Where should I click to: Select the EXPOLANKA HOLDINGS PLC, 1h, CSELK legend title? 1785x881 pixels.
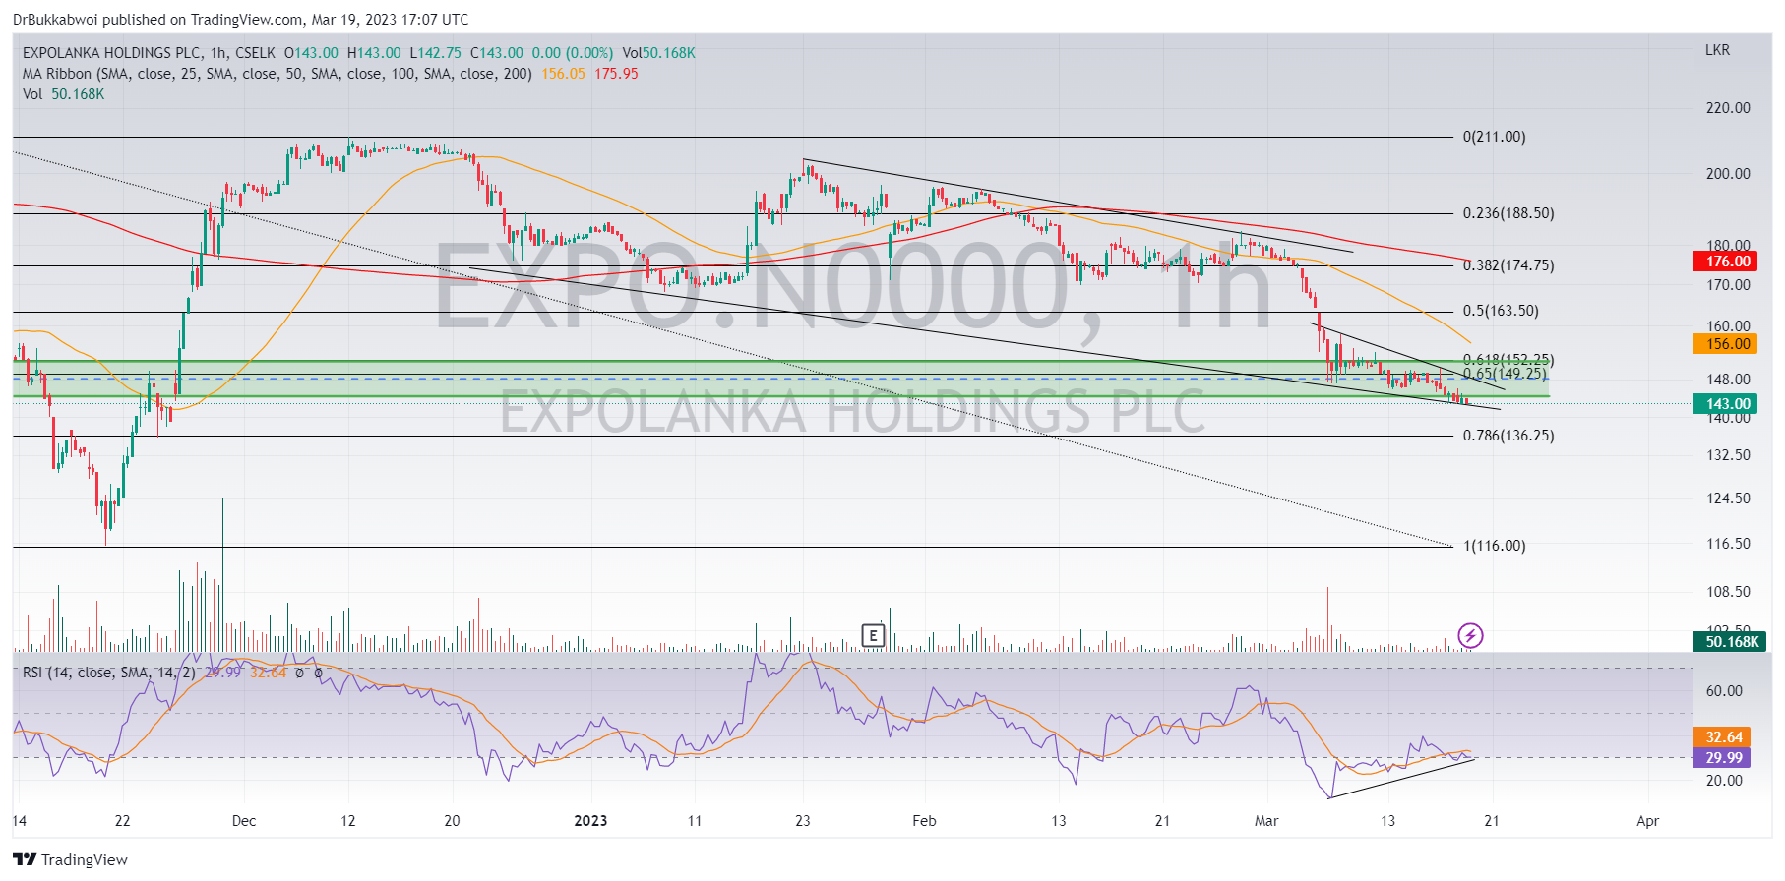coord(149,53)
